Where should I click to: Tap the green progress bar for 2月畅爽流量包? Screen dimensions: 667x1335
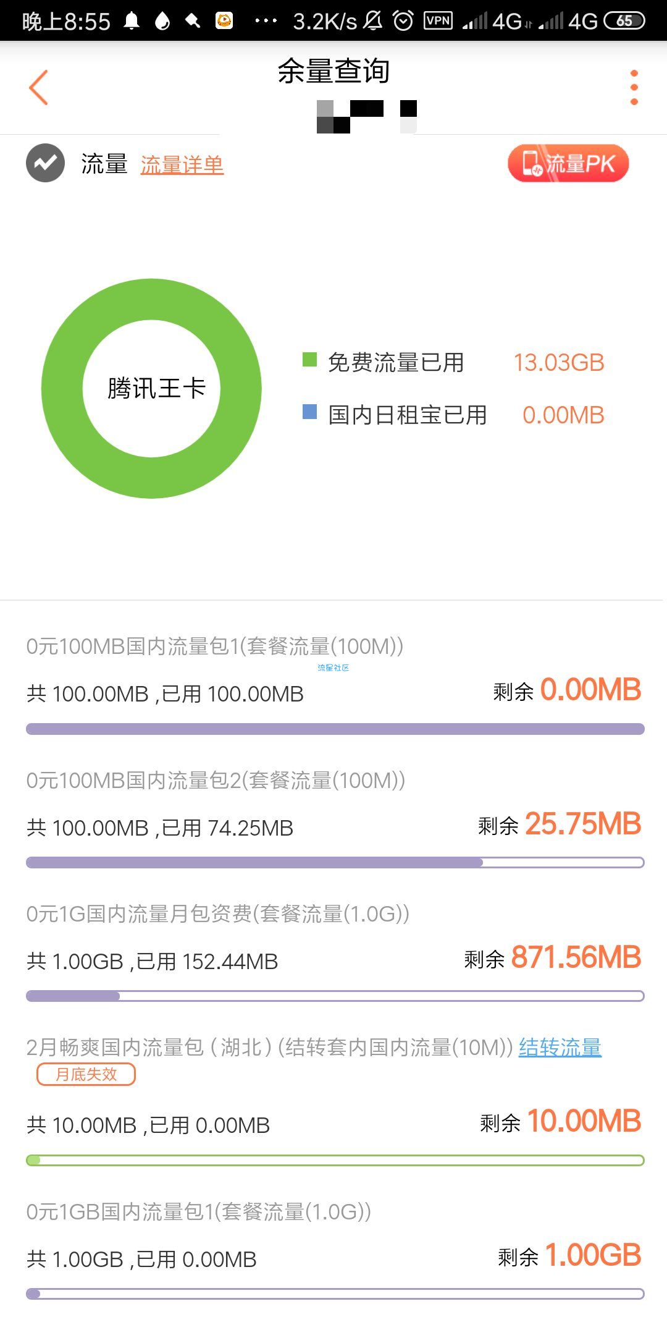[335, 1160]
